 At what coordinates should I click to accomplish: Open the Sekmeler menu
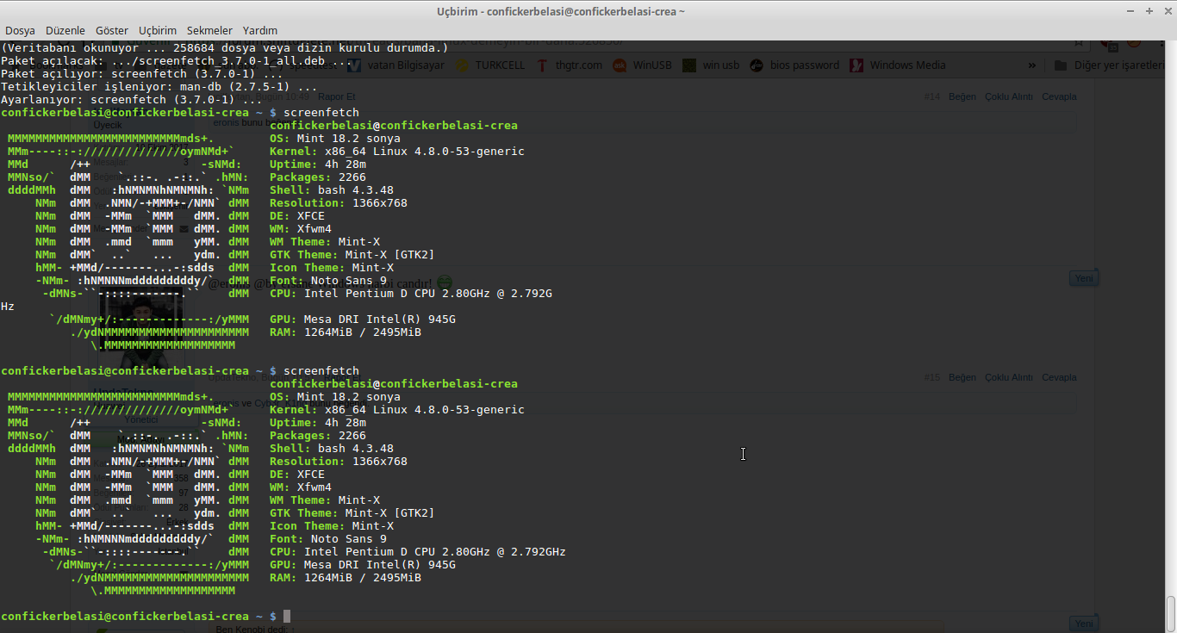pyautogui.click(x=209, y=30)
